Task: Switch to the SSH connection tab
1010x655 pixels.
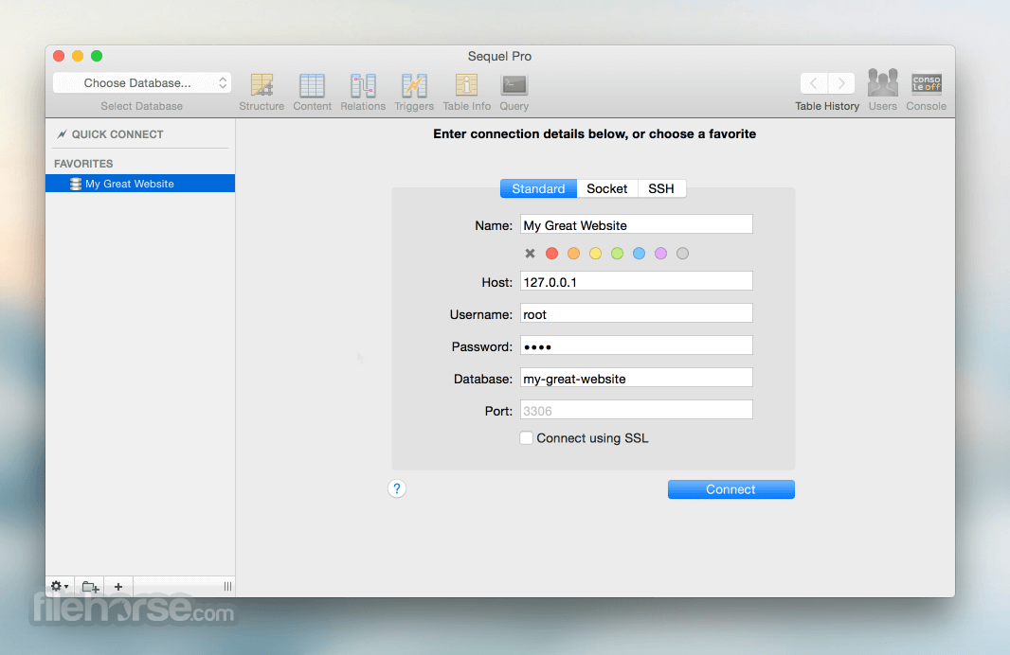Action: pos(661,188)
